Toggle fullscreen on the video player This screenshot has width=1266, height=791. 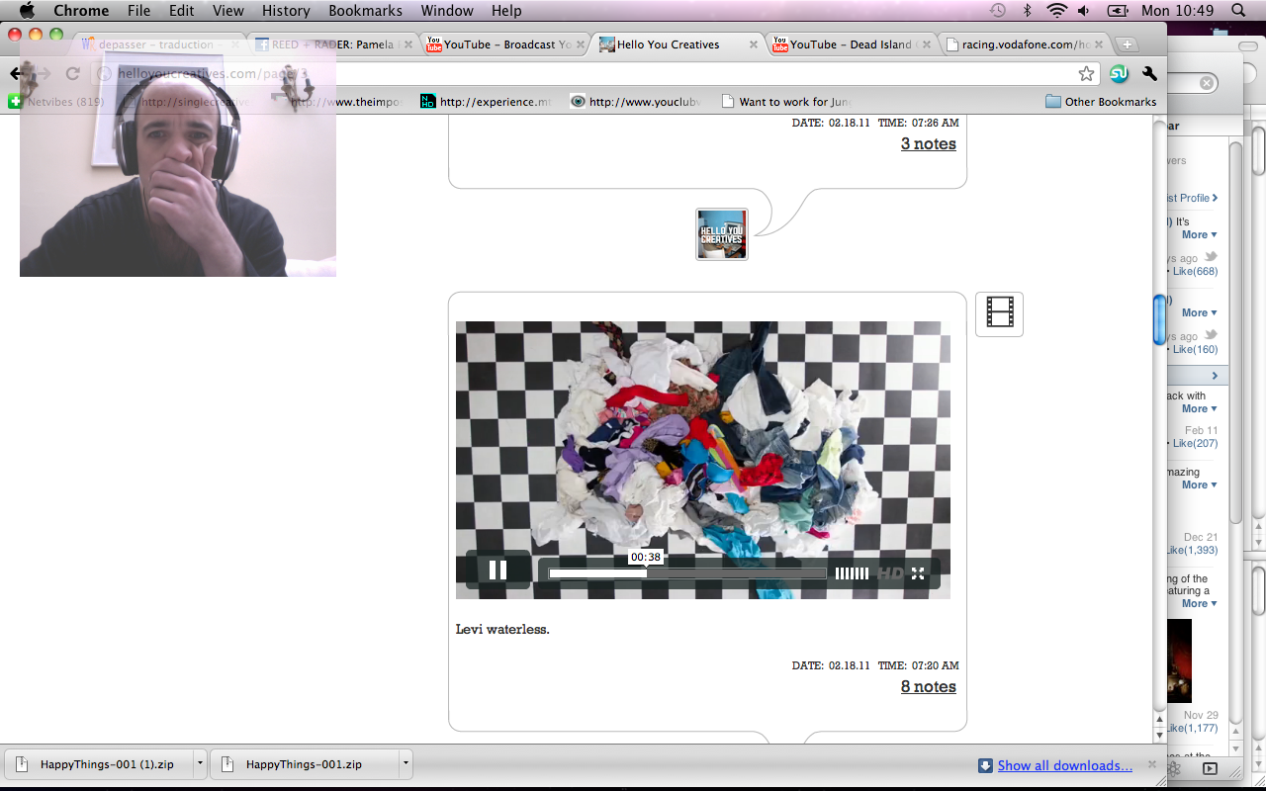coord(918,573)
